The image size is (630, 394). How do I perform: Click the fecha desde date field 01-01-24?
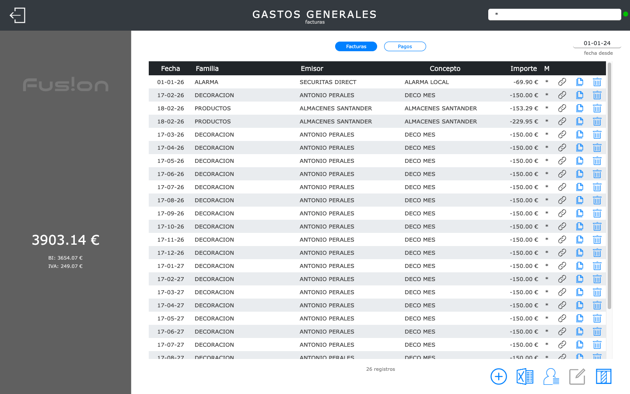pos(597,43)
